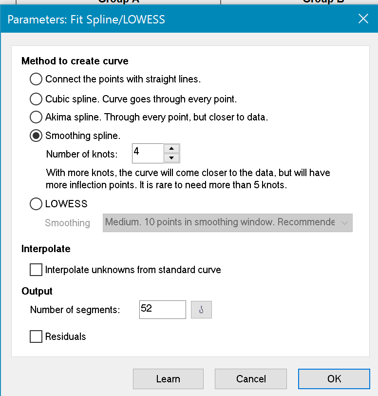Select the LOWESS curve method
Image resolution: width=378 pixels, height=396 pixels.
point(36,204)
